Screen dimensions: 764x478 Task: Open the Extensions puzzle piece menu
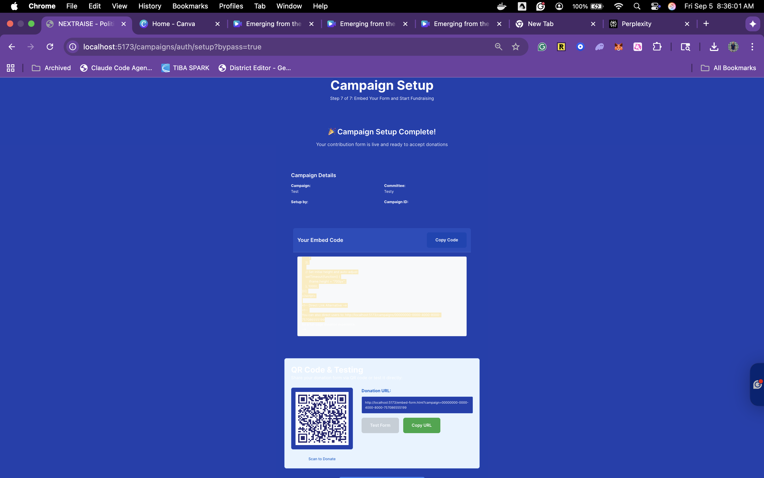pos(657,47)
